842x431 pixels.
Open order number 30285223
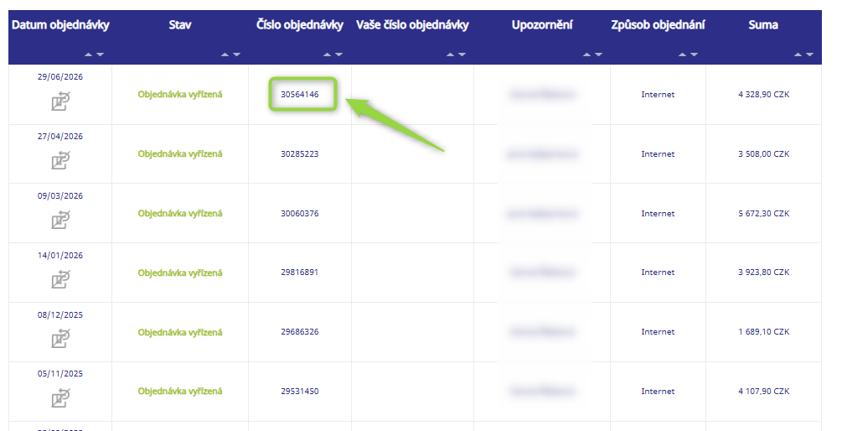pos(300,154)
